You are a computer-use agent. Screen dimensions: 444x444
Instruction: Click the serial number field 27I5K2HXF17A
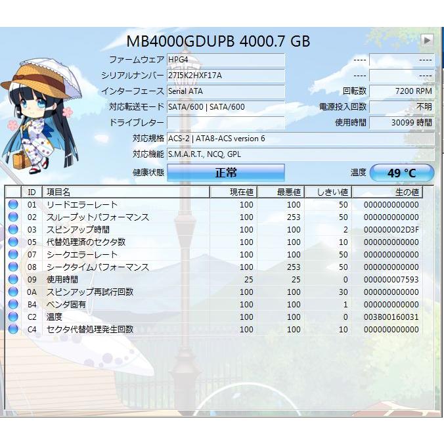226,76
